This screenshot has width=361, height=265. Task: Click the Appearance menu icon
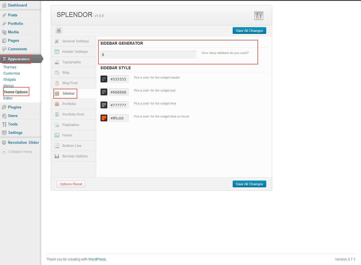(4, 59)
